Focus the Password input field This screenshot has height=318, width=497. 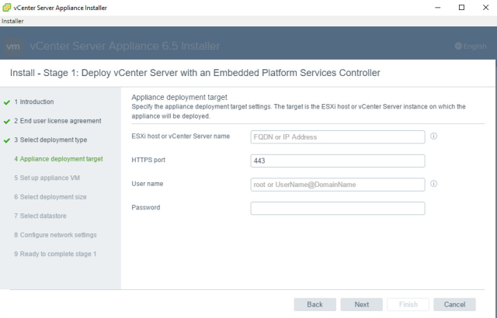click(338, 208)
